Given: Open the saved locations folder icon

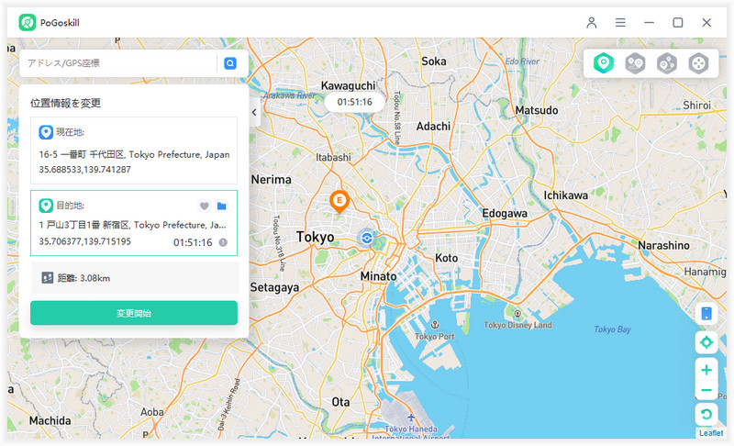Looking at the screenshot, I should tap(221, 206).
